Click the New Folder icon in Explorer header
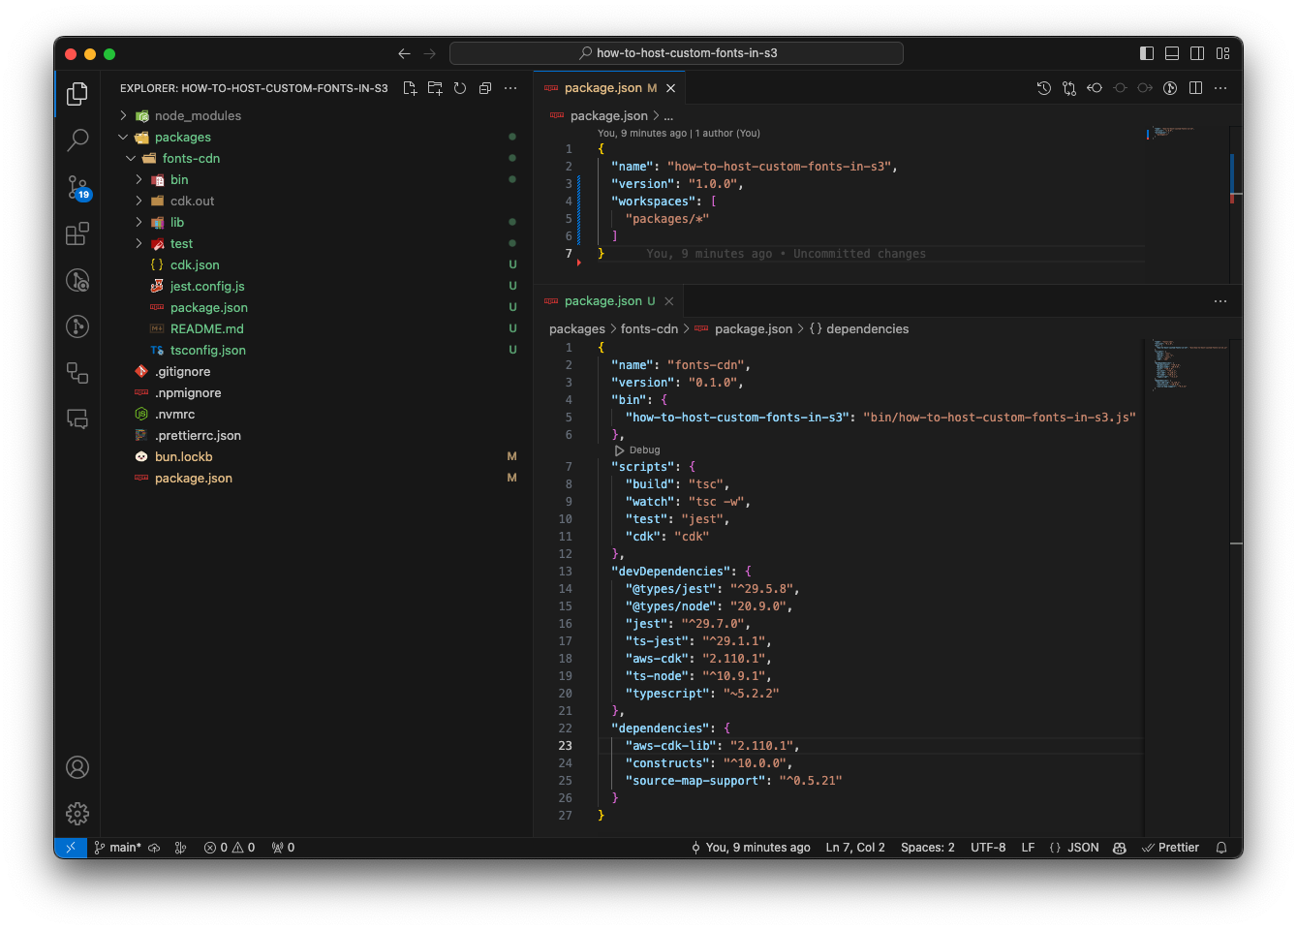 pos(435,88)
